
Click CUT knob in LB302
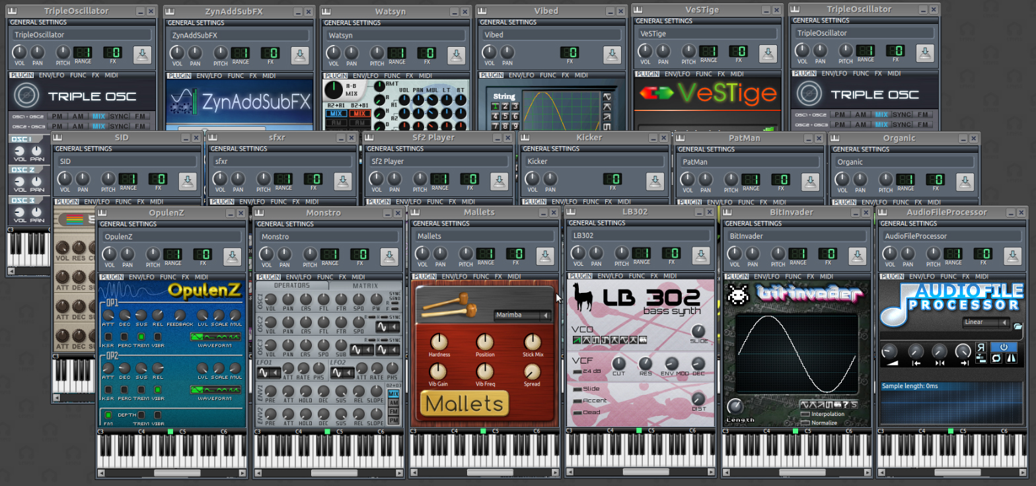618,364
